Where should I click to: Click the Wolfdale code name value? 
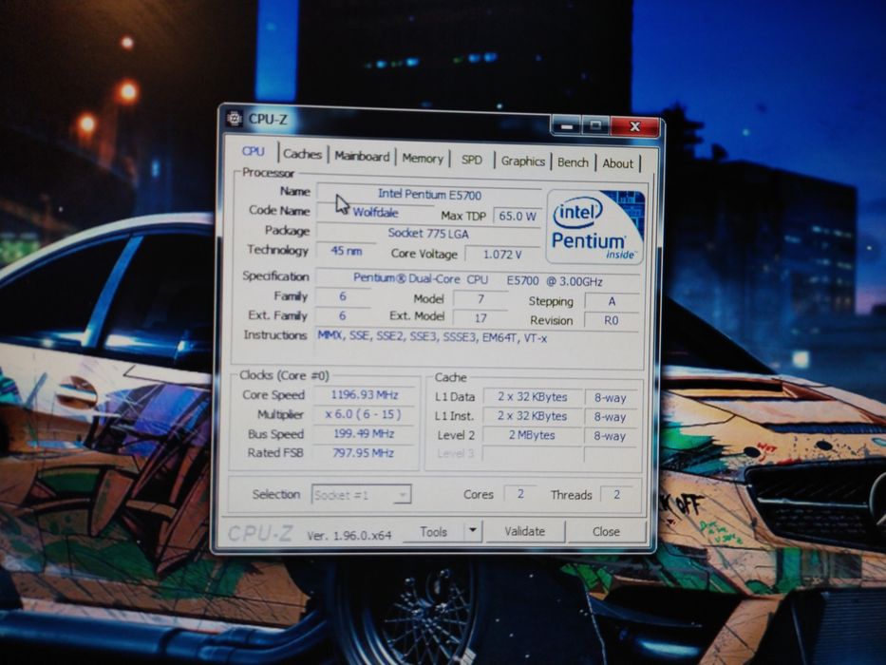375,213
